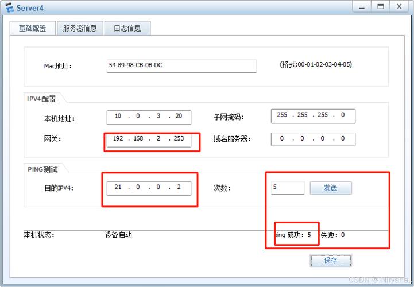Click the ping 成功: 5 result text

tap(293, 235)
